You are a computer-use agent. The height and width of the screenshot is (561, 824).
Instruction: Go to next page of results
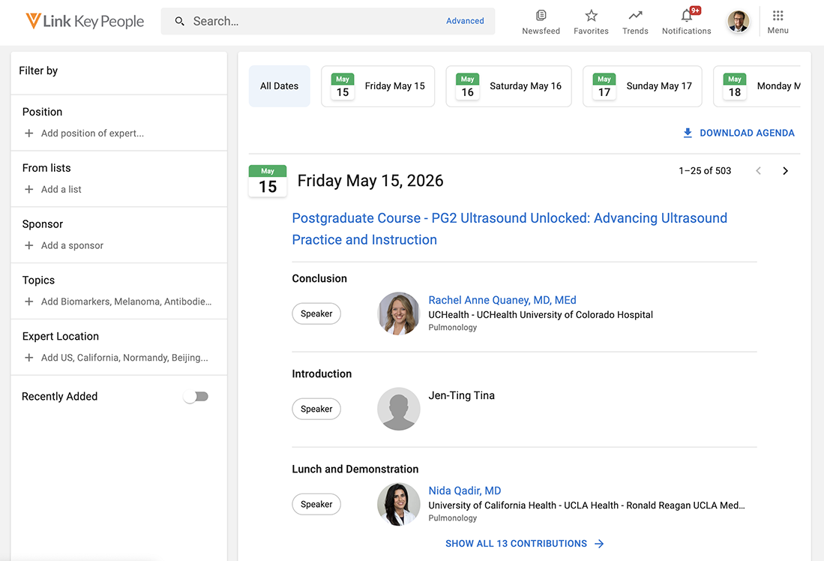pos(785,171)
